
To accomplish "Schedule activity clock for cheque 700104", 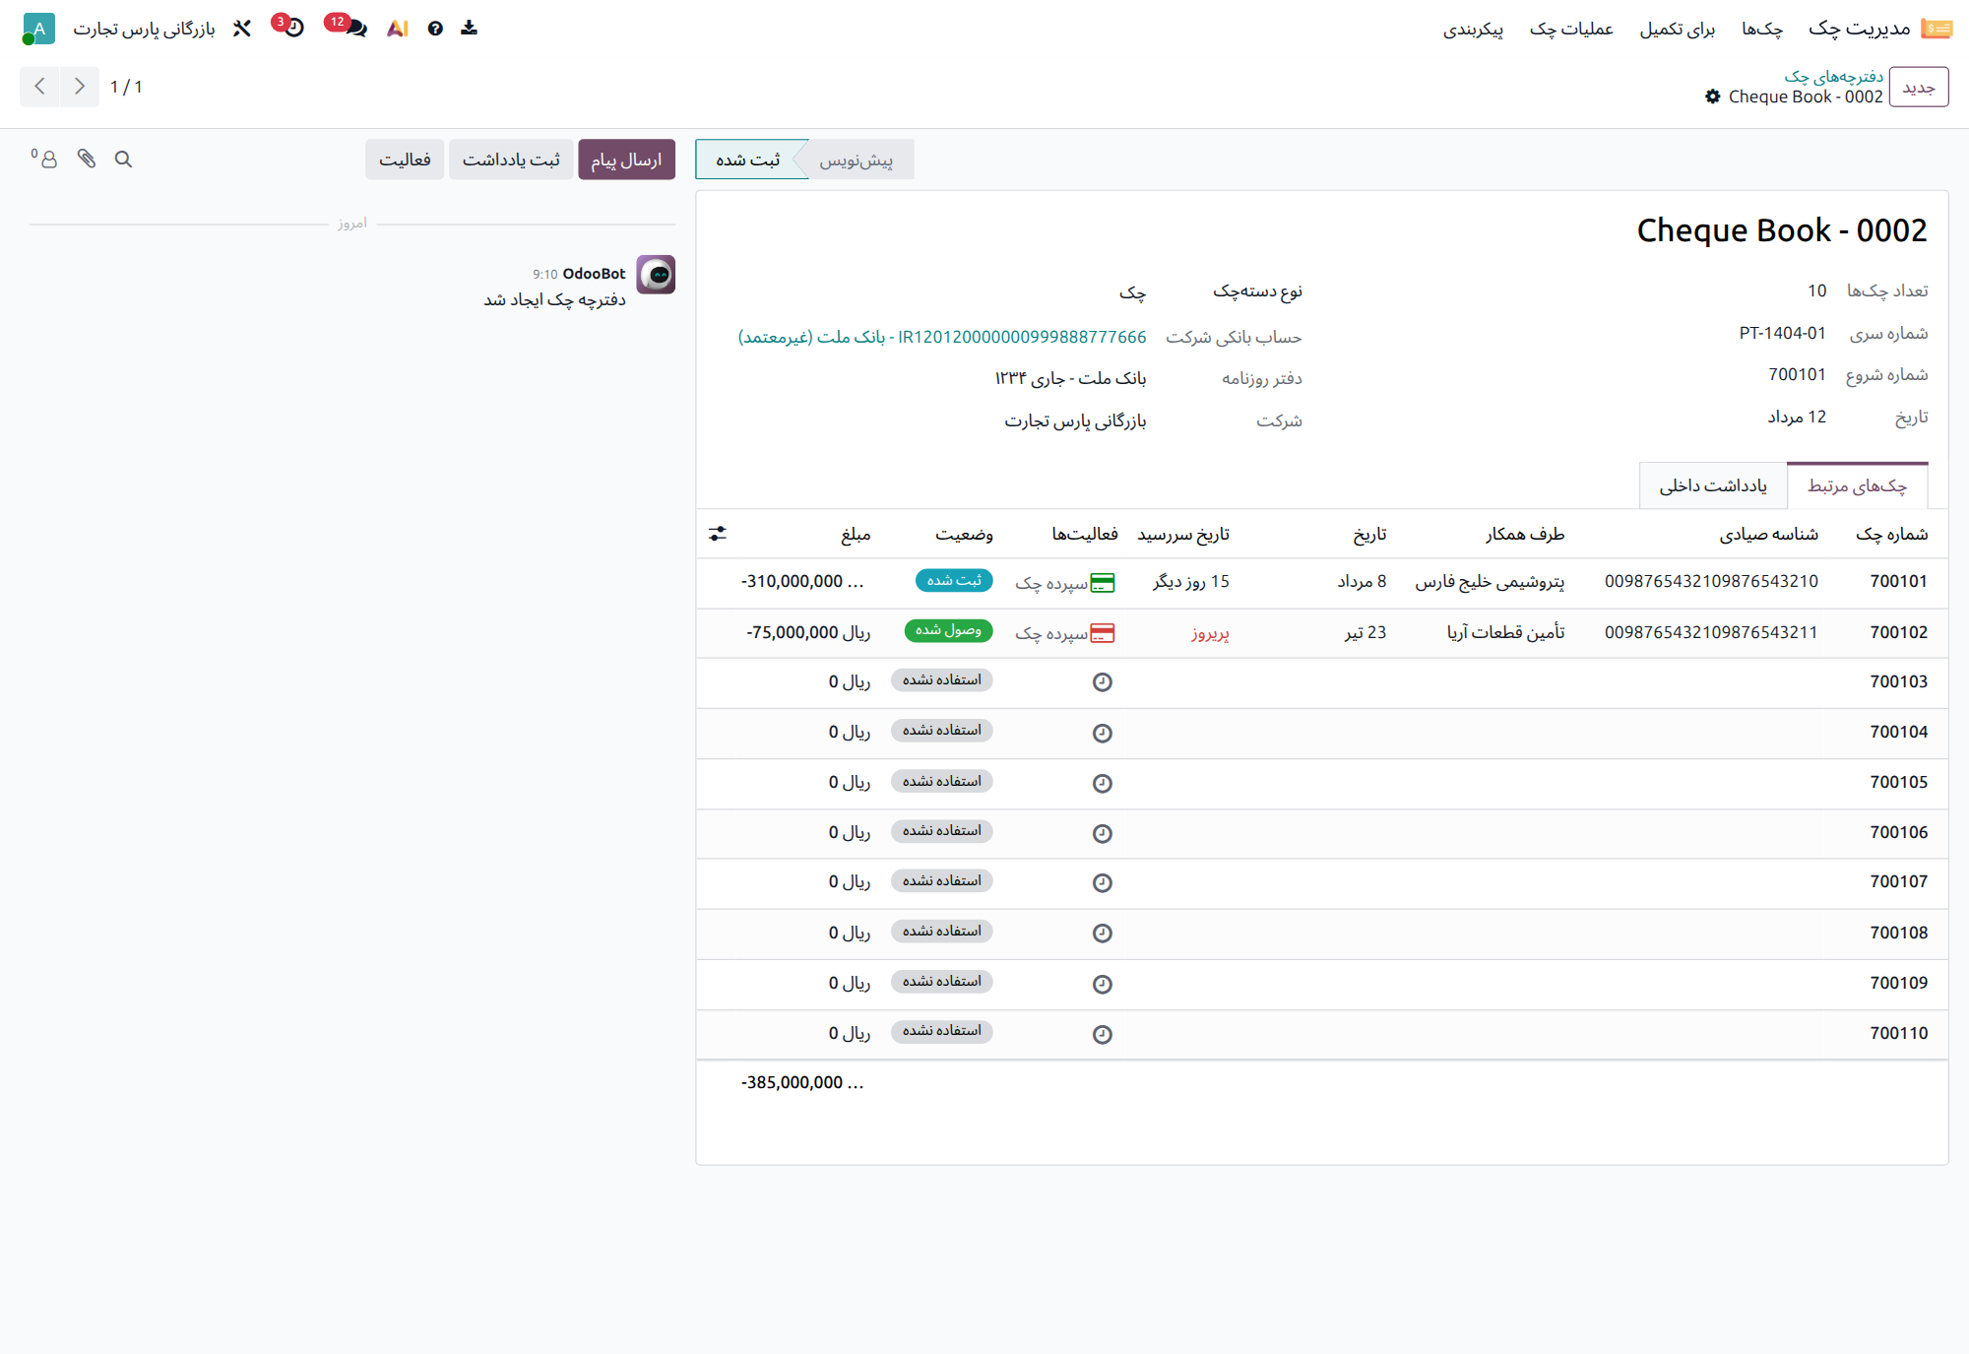I will tap(1103, 733).
